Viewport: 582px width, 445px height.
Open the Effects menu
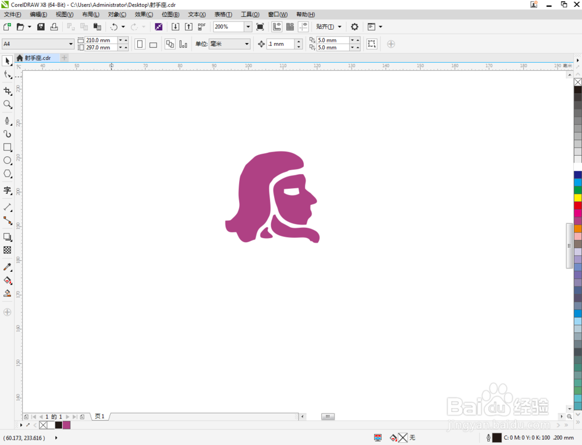tap(144, 15)
